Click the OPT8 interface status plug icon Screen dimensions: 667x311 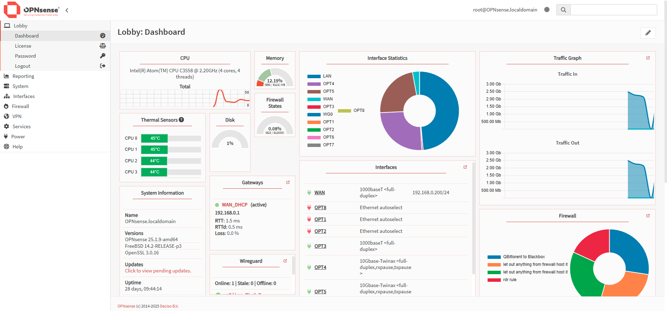[x=309, y=207]
